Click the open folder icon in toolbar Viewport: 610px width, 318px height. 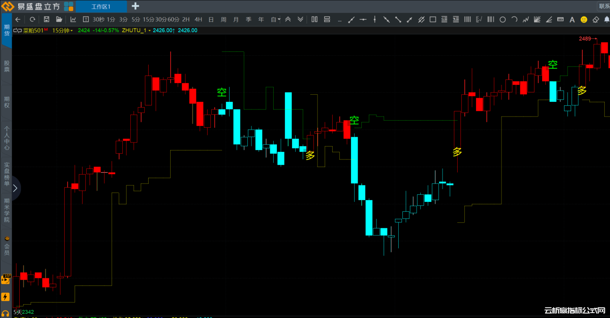(x=59, y=19)
